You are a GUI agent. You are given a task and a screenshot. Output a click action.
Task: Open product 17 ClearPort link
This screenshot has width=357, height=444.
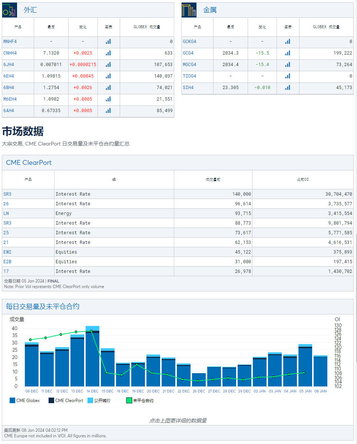click(6, 271)
